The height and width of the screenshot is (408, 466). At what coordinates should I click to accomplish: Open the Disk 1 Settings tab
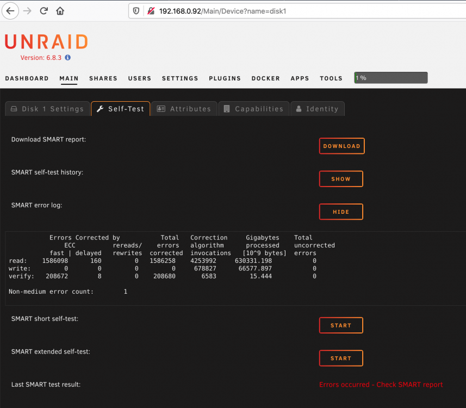[x=47, y=109]
